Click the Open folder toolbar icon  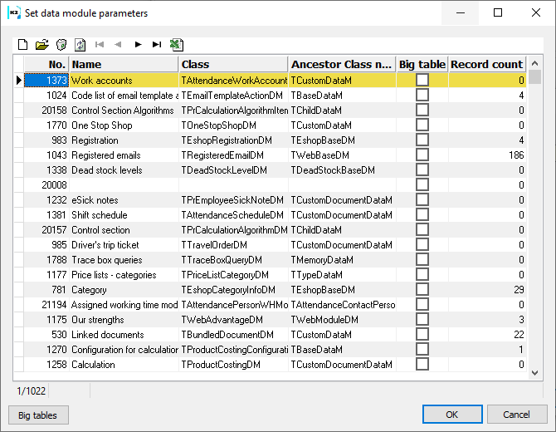(x=41, y=45)
